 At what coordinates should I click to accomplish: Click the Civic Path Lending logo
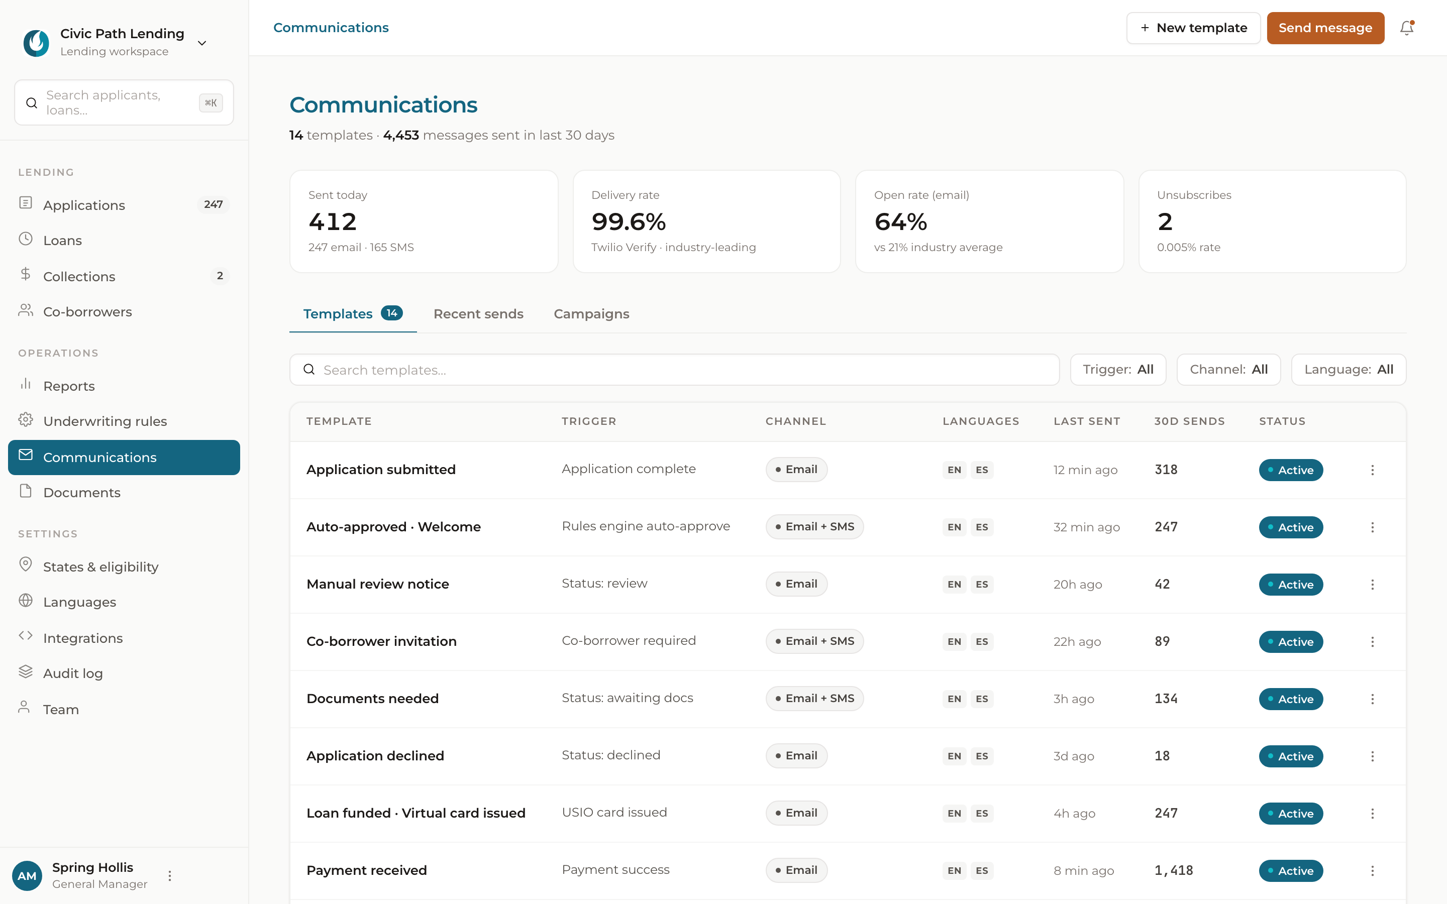tap(36, 43)
